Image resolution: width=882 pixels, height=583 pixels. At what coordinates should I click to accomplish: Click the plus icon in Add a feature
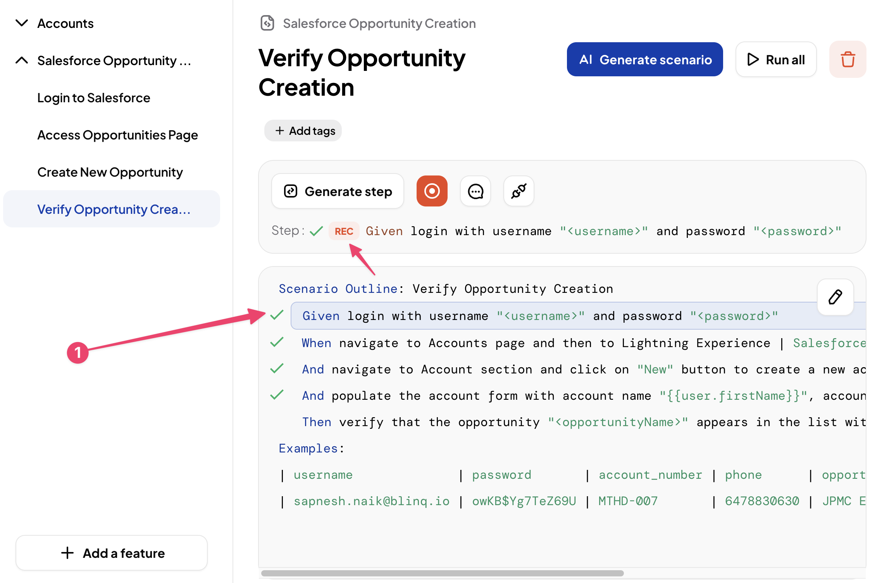tap(67, 553)
